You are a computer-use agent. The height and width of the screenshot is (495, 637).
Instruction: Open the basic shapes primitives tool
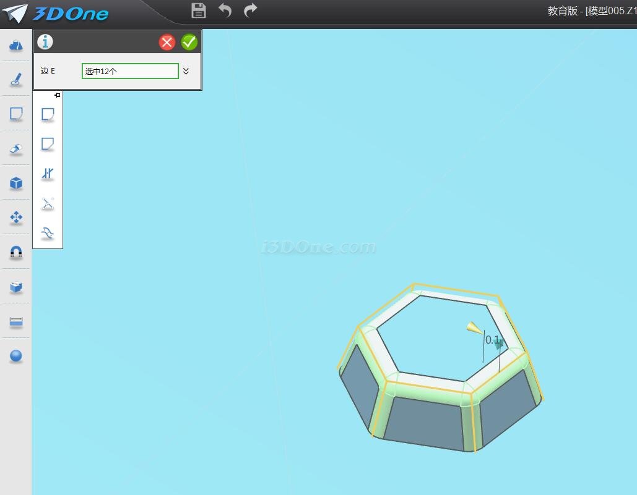tap(16, 45)
